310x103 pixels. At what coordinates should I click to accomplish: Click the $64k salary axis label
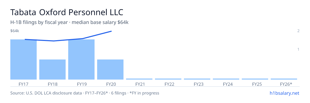point(15,31)
